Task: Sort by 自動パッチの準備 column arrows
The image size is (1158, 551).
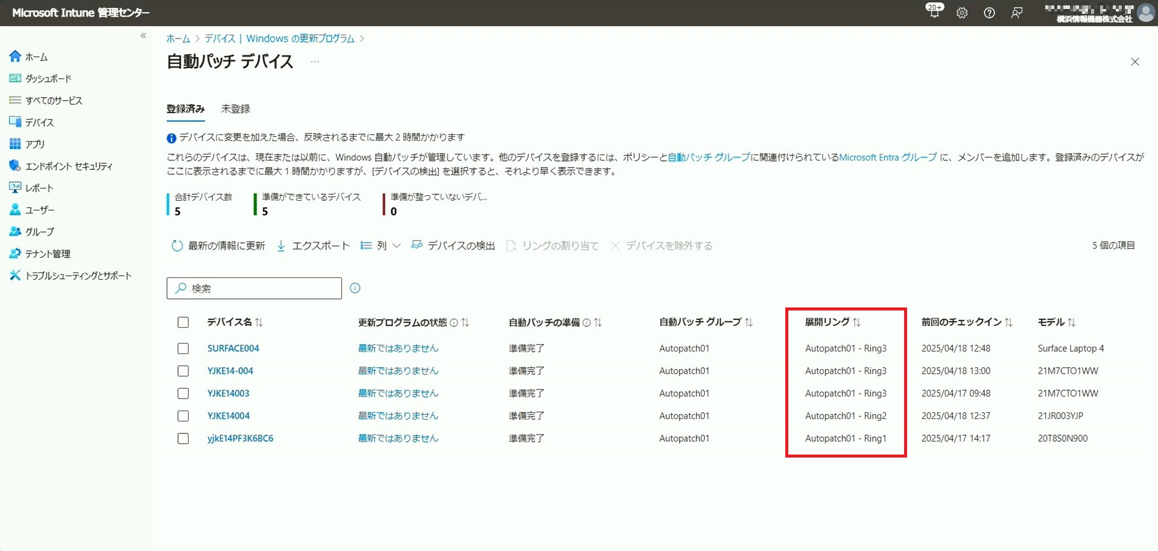Action: [598, 323]
